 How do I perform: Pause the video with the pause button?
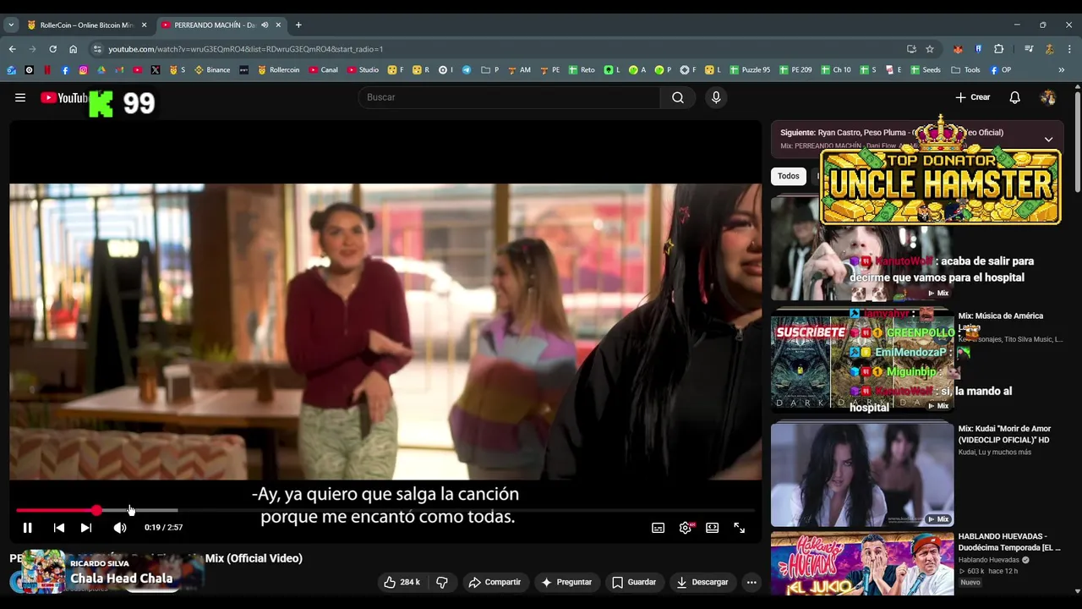pos(27,528)
